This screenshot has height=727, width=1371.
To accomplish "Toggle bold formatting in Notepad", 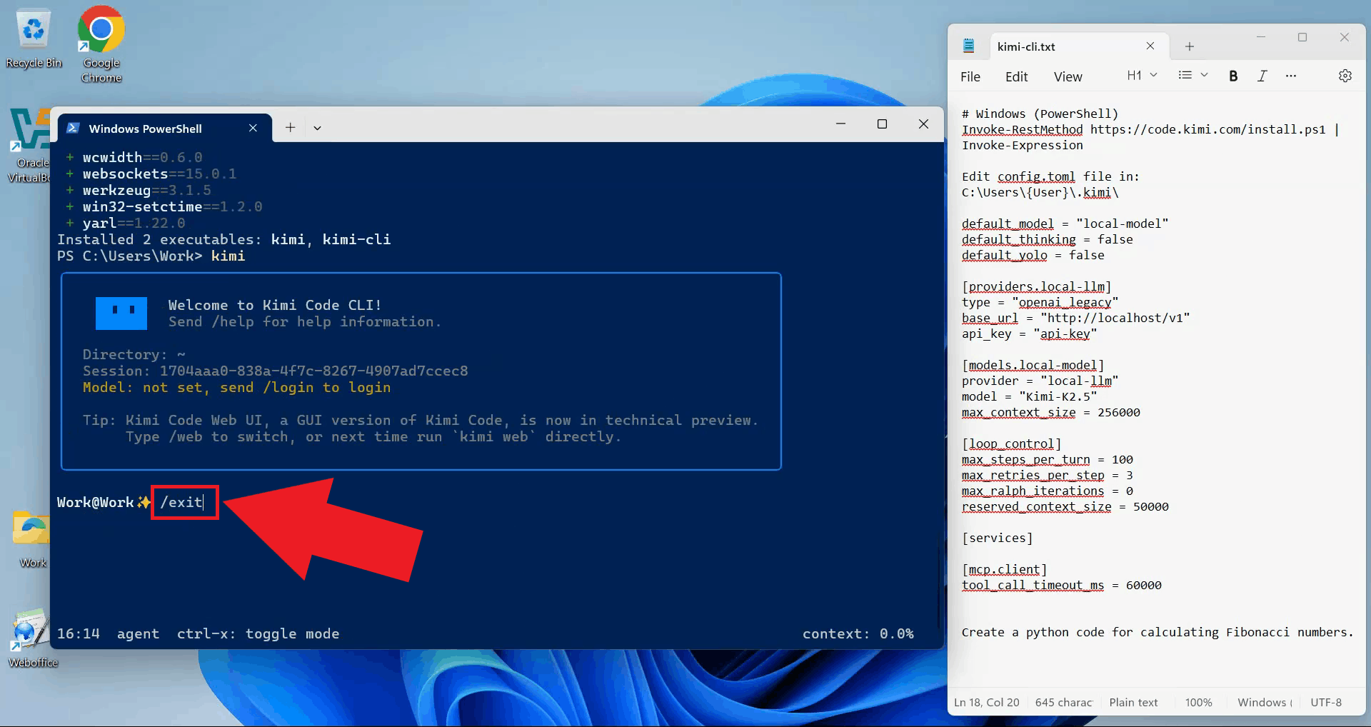I will (x=1232, y=76).
